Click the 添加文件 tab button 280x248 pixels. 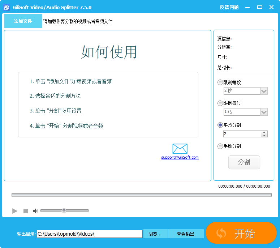[23, 21]
